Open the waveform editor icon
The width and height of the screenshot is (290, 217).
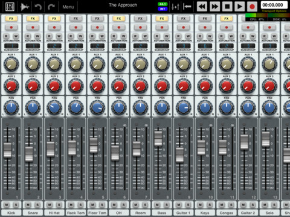click(x=25, y=7)
